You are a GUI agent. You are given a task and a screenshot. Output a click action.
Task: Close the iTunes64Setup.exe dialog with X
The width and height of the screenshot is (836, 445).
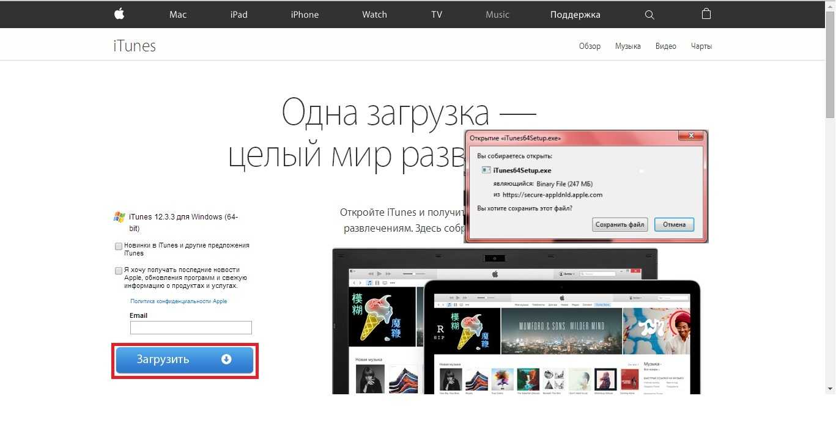(691, 136)
